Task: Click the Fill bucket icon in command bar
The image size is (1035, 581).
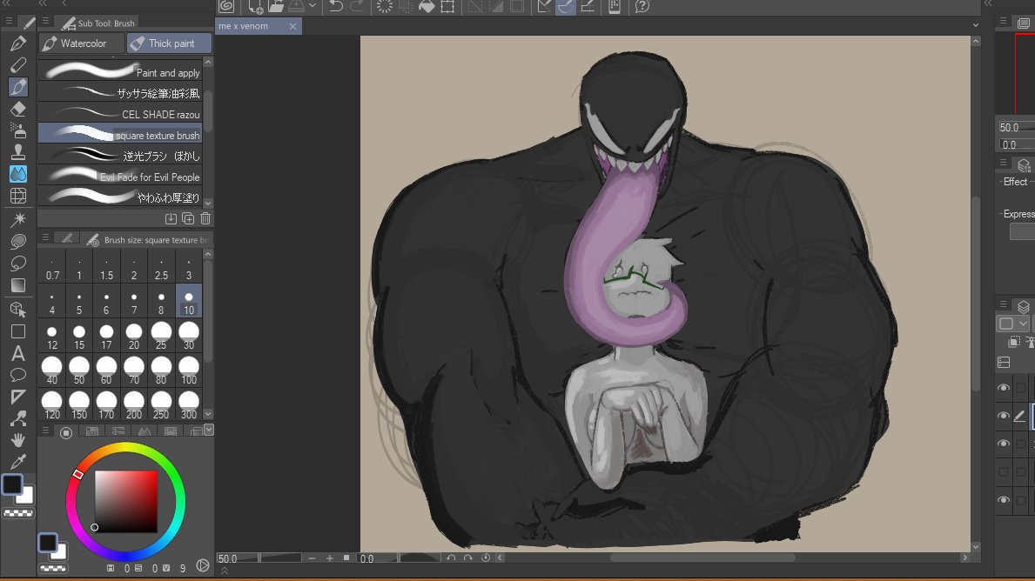Action: coord(427,7)
